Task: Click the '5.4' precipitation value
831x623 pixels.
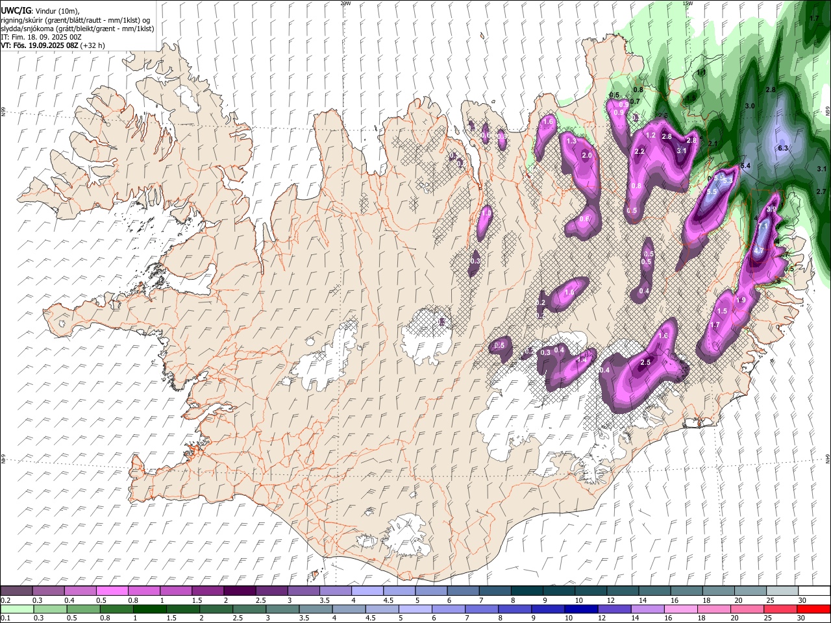Action: pyautogui.click(x=745, y=166)
